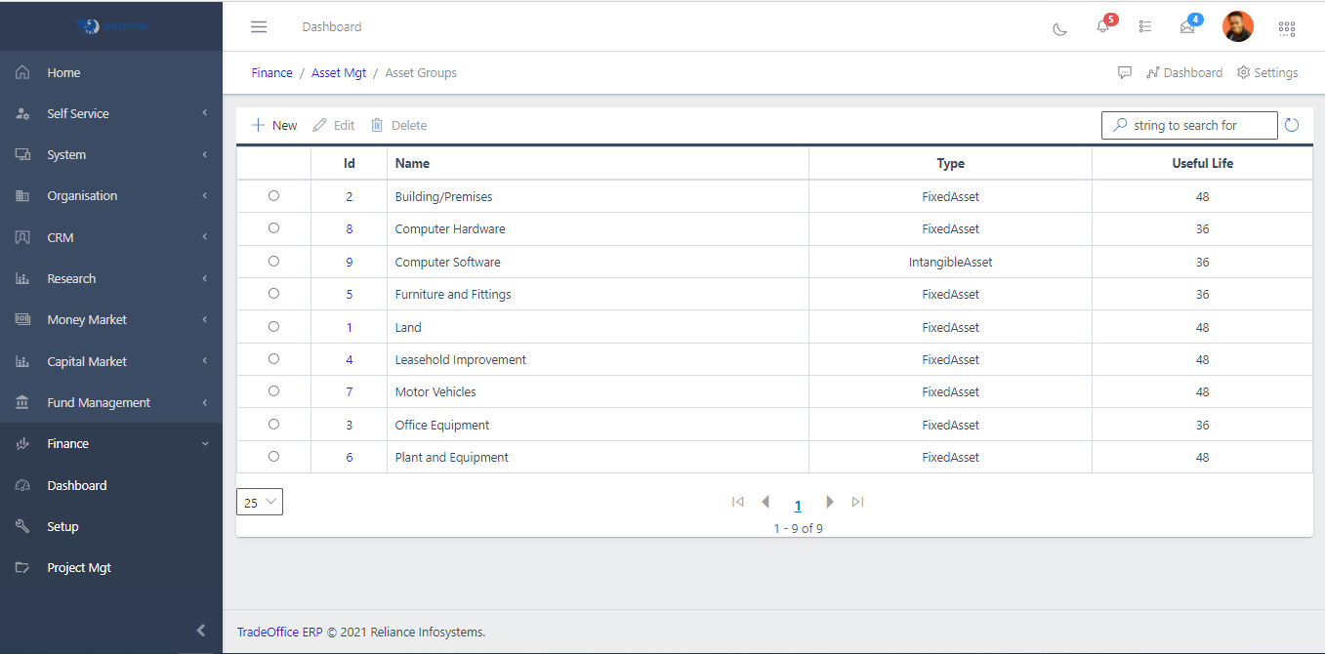Open the page size dropdown showing 25
This screenshot has height=654, width=1325.
pyautogui.click(x=259, y=502)
